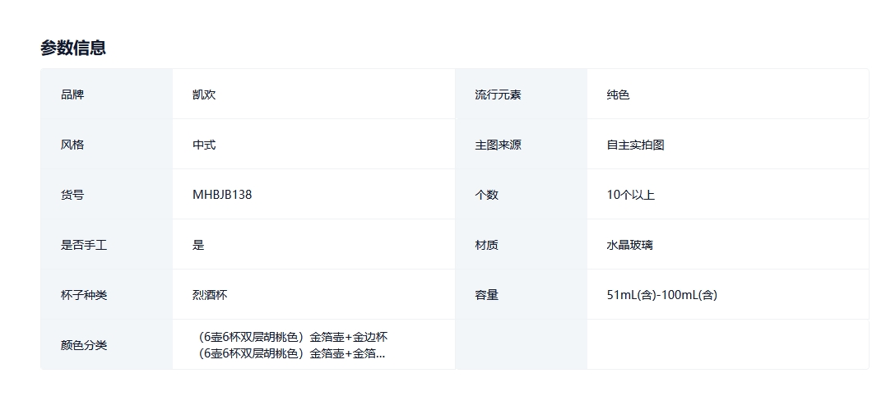Image resolution: width=872 pixels, height=401 pixels.
Task: Click the 自主实拍图 value
Action: click(x=635, y=145)
